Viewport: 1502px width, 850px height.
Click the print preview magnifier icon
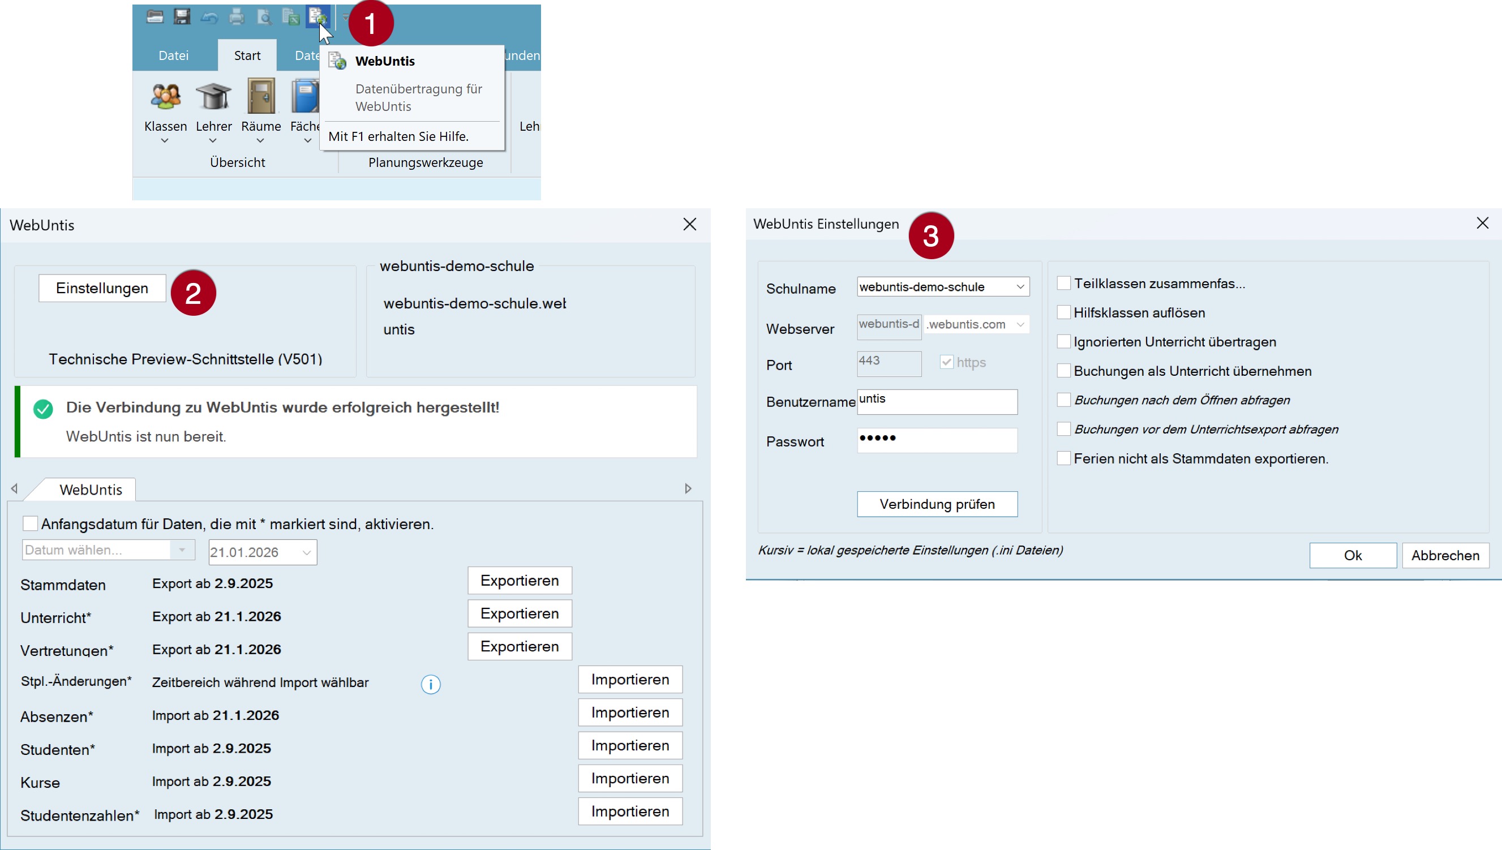pos(264,17)
